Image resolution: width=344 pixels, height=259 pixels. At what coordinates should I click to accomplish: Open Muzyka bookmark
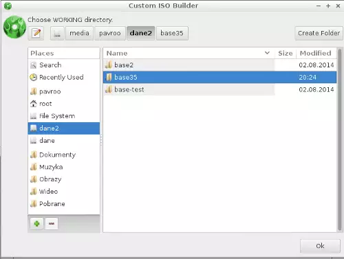click(x=64, y=167)
